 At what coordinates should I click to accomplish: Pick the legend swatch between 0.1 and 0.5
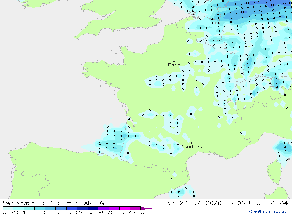click(x=8, y=208)
